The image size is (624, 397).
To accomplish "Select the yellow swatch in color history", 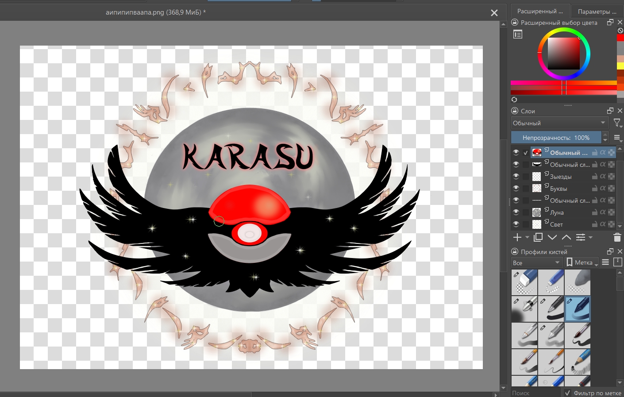I will click(x=620, y=66).
